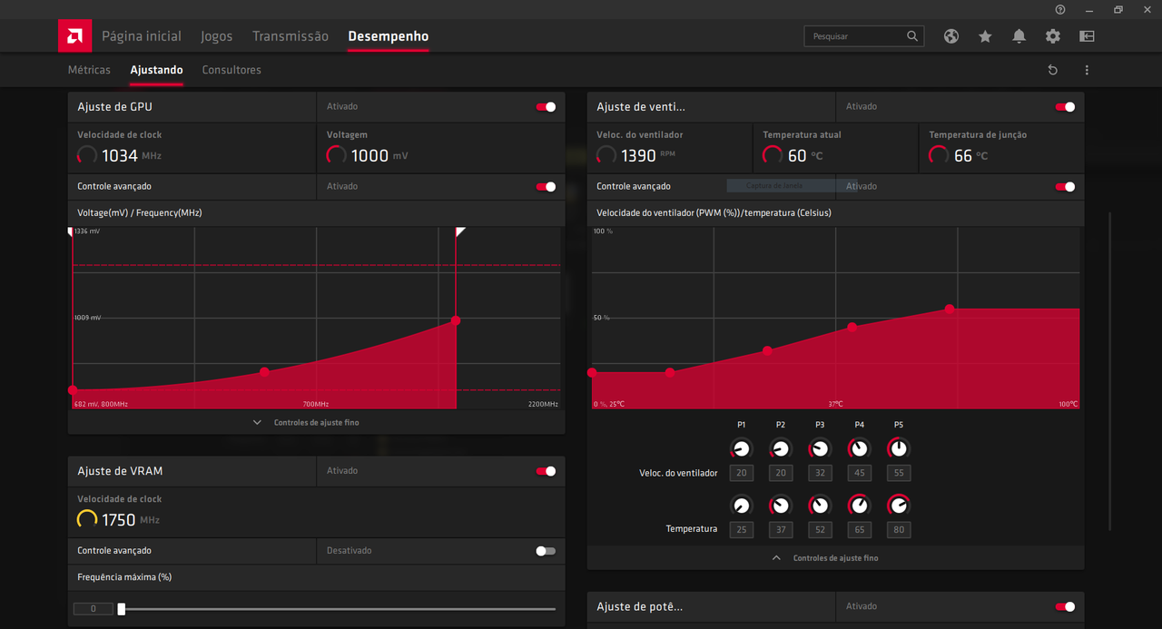Click P5 fan speed knob
Image resolution: width=1162 pixels, height=629 pixels.
[899, 448]
